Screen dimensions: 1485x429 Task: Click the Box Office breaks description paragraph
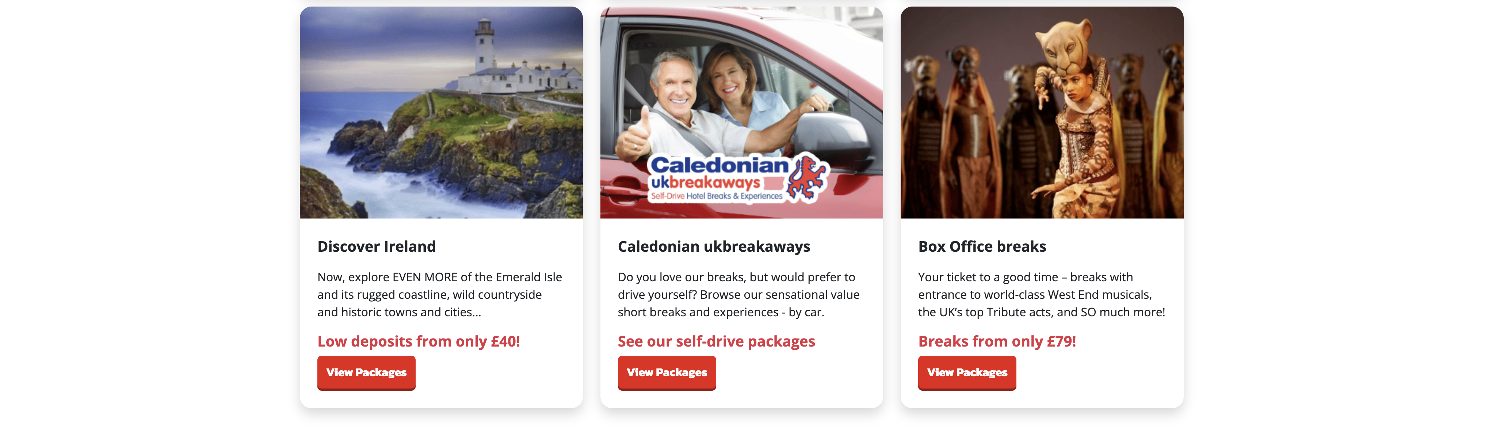1041,295
